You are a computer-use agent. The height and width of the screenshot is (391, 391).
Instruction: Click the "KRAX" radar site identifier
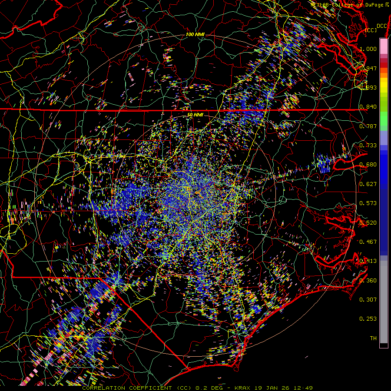[242, 388]
